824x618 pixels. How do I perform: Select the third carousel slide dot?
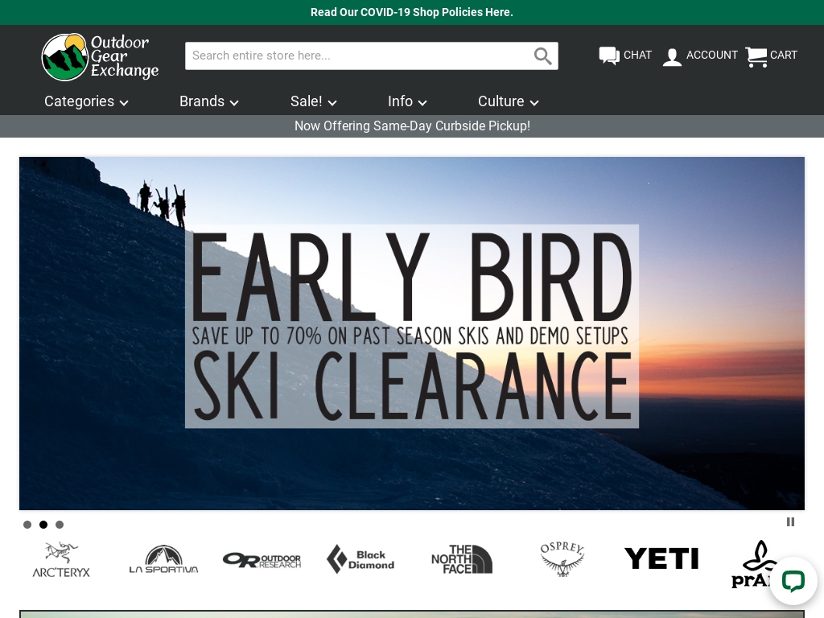pos(60,525)
